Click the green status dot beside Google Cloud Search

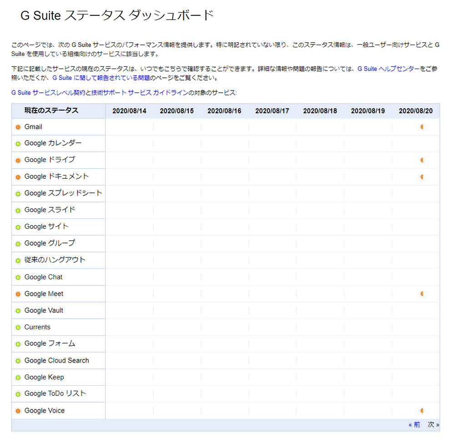pyautogui.click(x=18, y=361)
